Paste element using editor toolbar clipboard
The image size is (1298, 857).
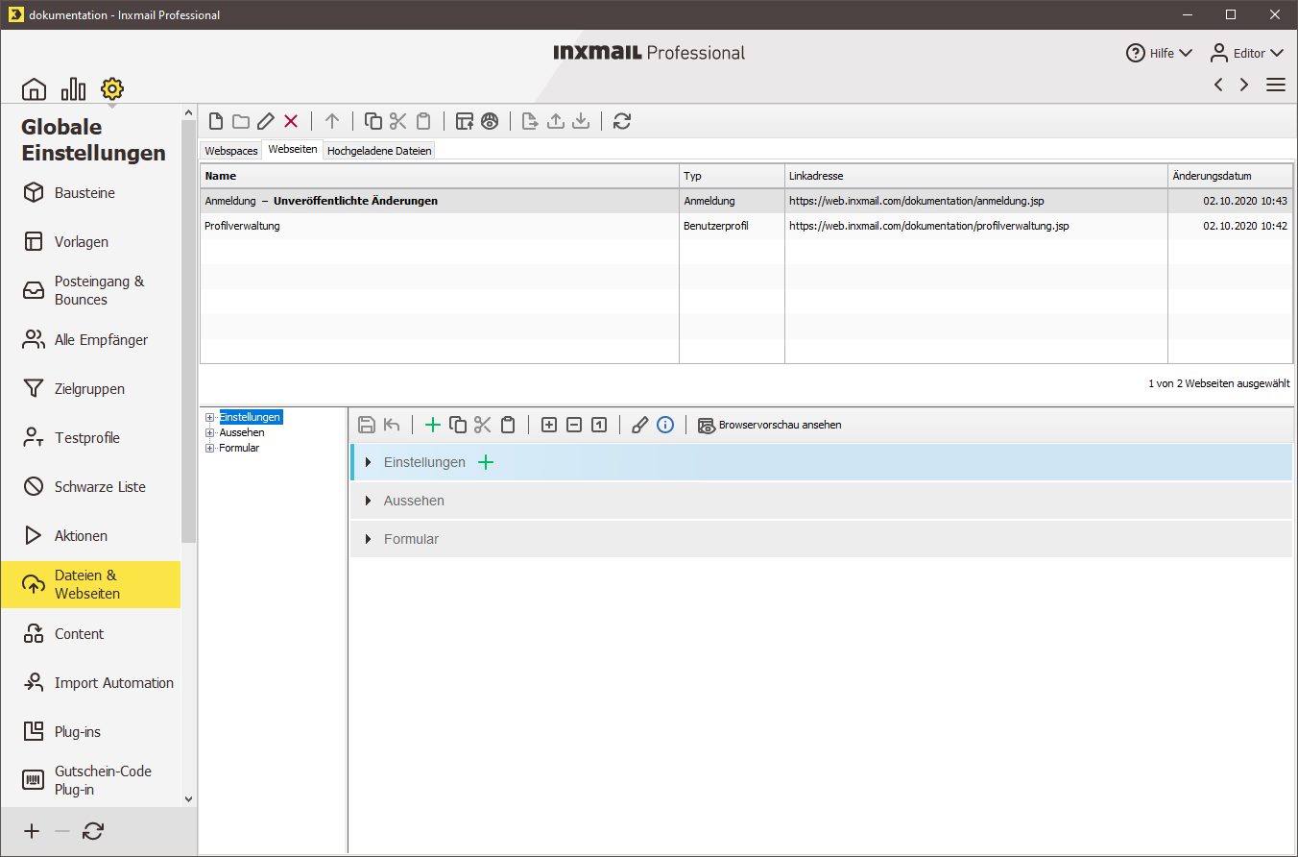click(508, 425)
